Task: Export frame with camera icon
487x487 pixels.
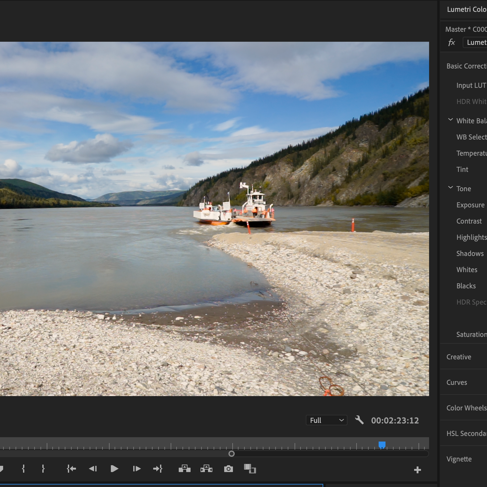Action: 229,469
